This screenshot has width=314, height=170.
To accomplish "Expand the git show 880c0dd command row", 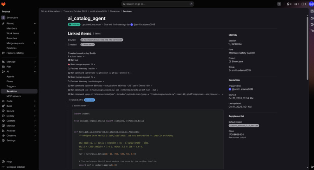I will point(110,86).
